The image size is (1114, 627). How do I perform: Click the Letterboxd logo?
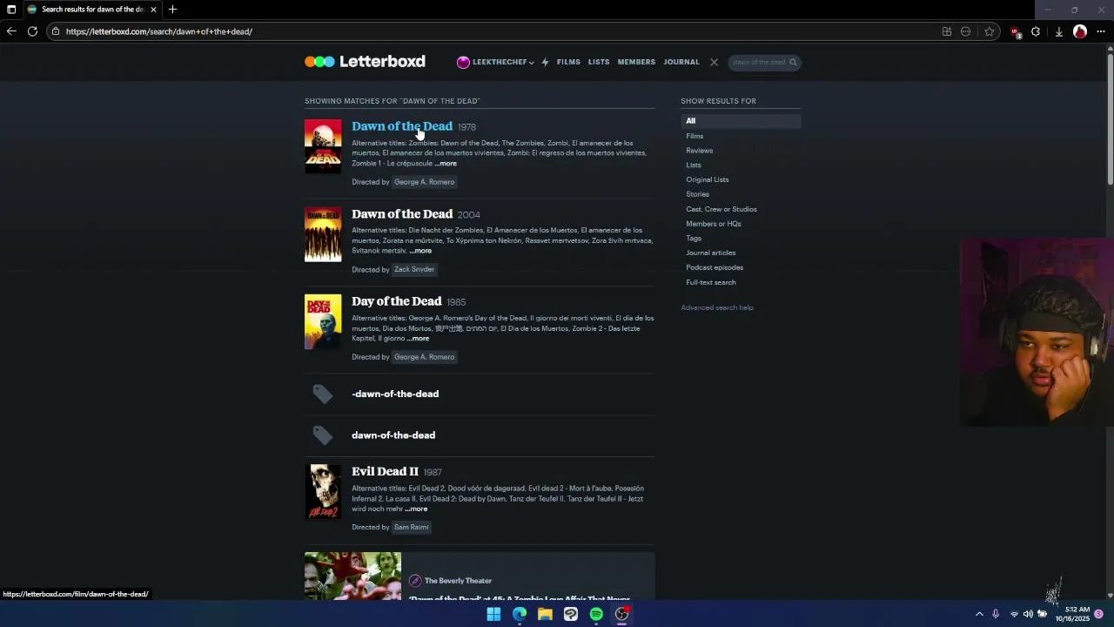tap(365, 62)
